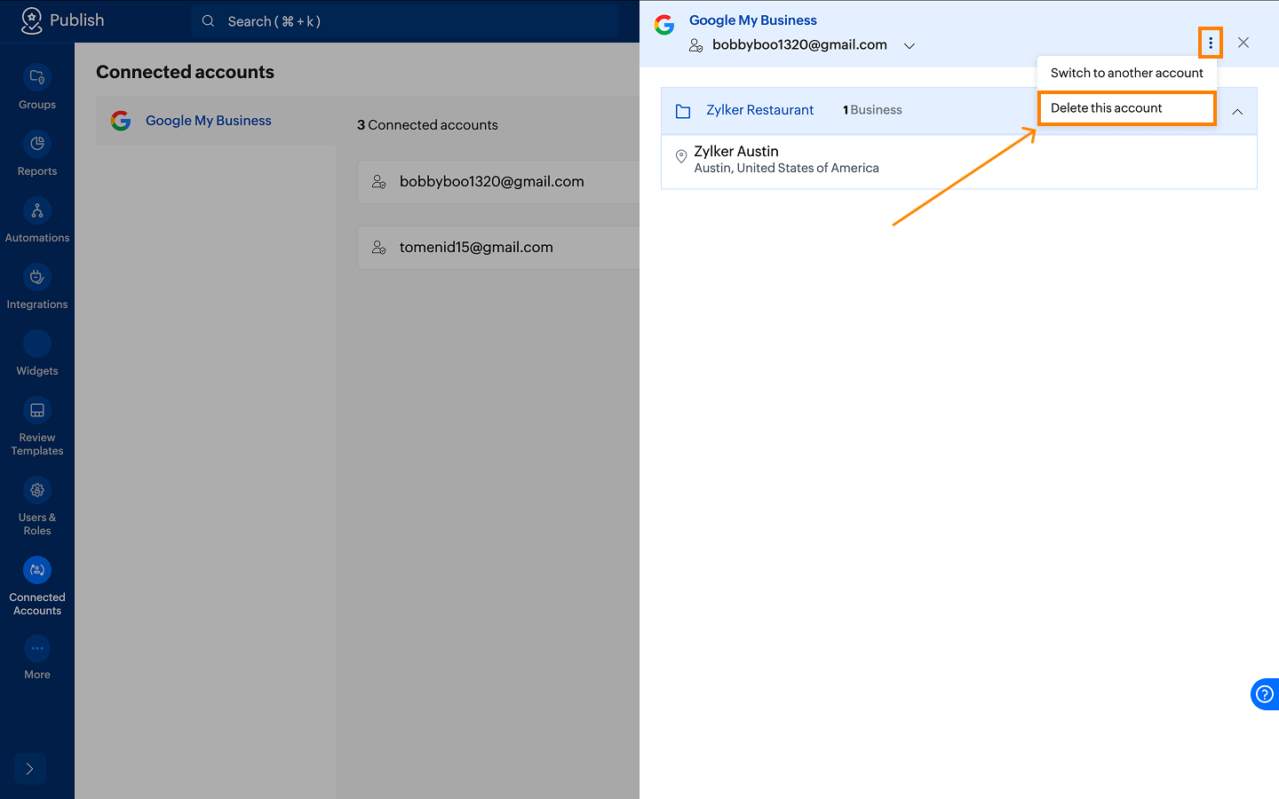Click the Google logo in panel header
The height and width of the screenshot is (799, 1279).
pos(664,25)
